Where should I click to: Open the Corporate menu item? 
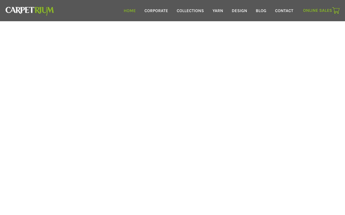click(x=156, y=11)
